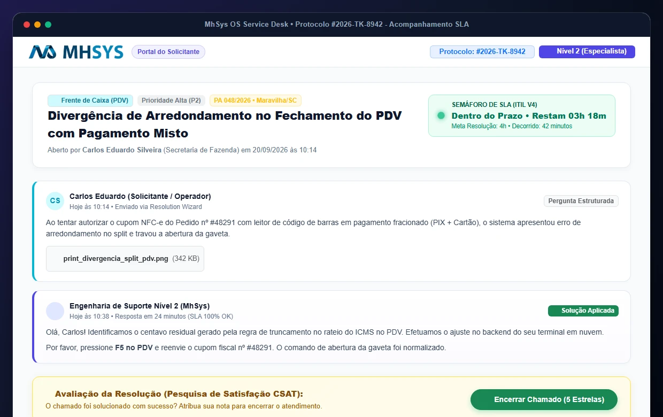Click the window title bar text
Image resolution: width=663 pixels, height=417 pixels.
(337, 25)
